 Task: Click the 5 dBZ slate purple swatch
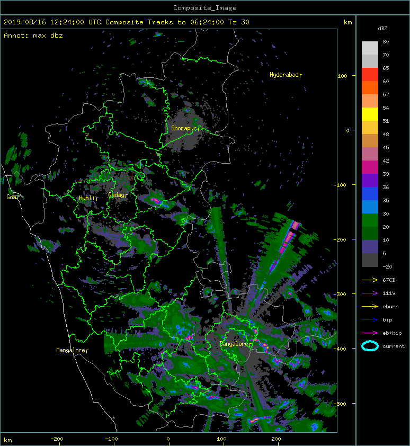[370, 247]
